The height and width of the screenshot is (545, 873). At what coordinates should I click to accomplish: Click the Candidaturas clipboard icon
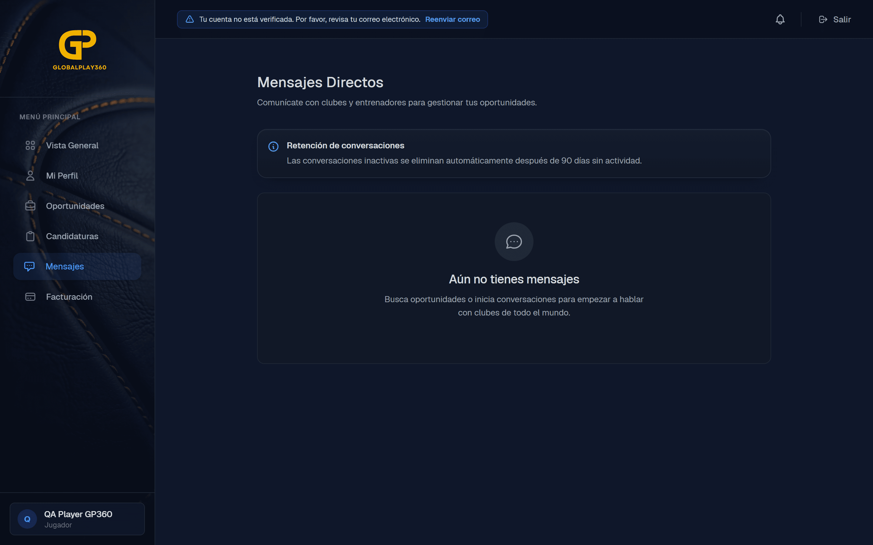pyautogui.click(x=30, y=236)
